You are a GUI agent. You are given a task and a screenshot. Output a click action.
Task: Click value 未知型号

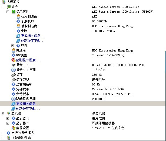coord(98,80)
